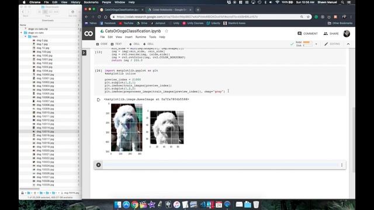The height and width of the screenshot is (210, 374).
Task: Click the color dog image output
Action: pos(127,128)
